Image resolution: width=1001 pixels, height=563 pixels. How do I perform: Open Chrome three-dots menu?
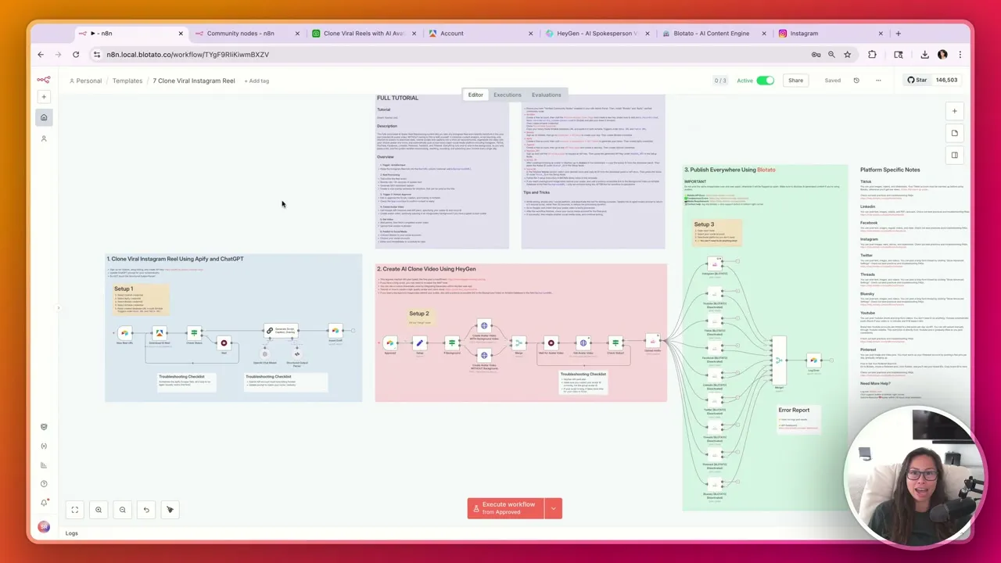pyautogui.click(x=960, y=55)
